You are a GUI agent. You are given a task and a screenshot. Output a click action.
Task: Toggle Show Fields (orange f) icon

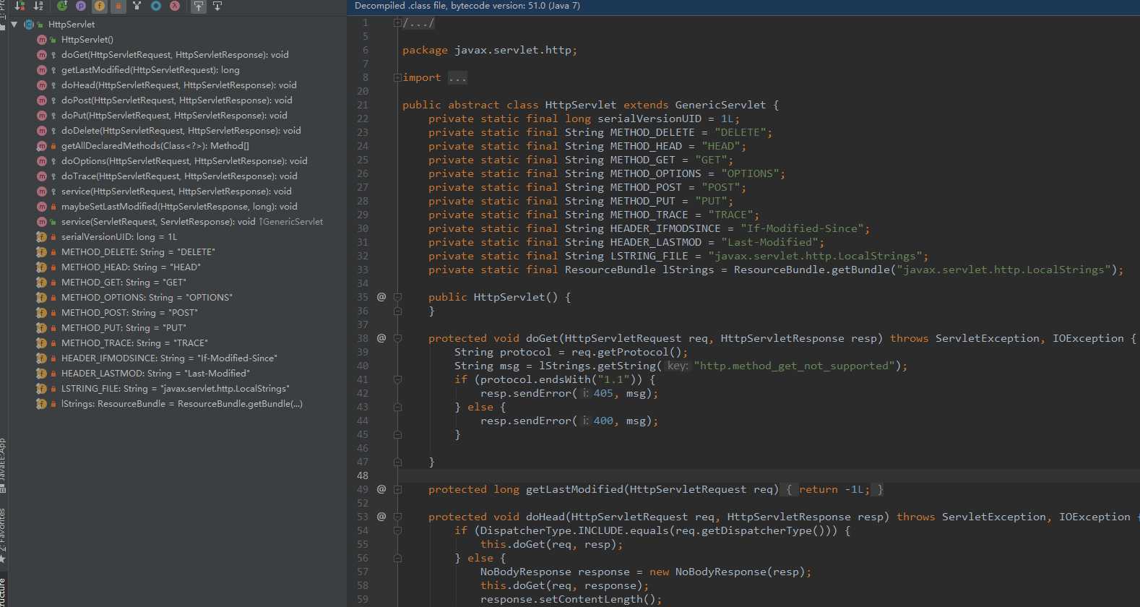(100, 6)
